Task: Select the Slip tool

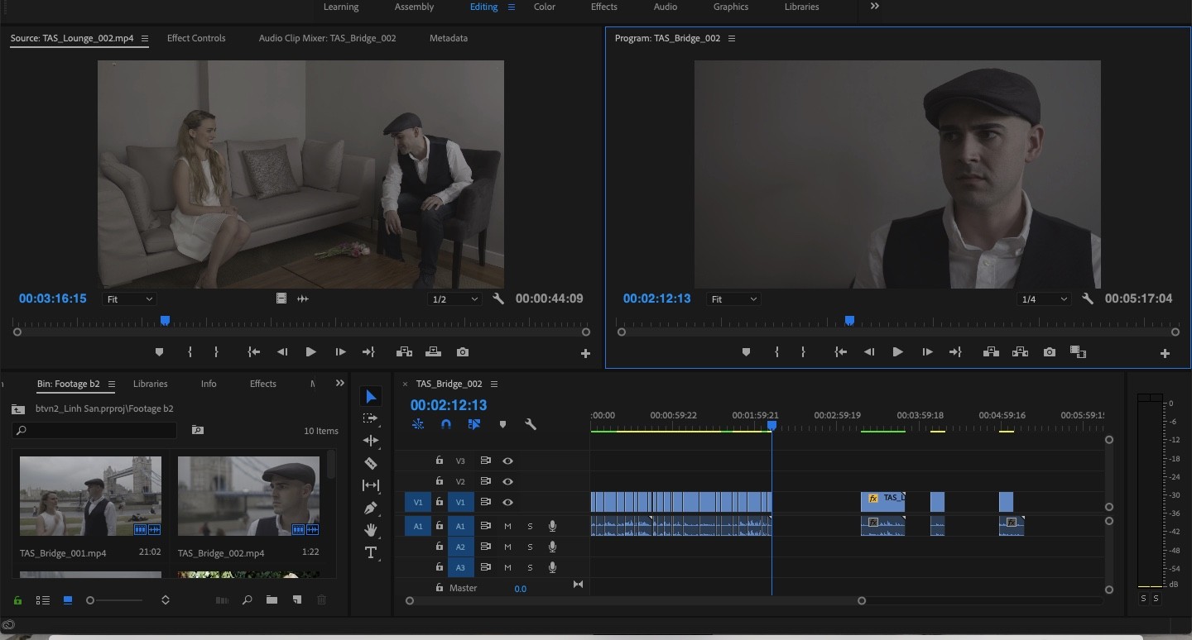Action: pos(371,485)
